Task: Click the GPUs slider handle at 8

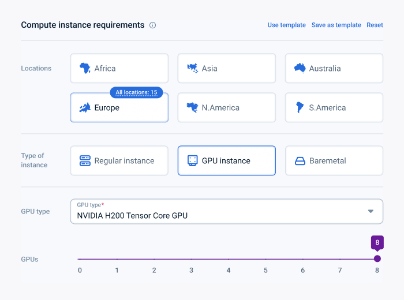Action: 377,259
